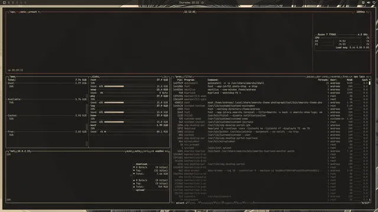The width and height of the screenshot is (378, 212).
Task: Select the Xwayland process row
Action: pyautogui.click(x=270, y=128)
